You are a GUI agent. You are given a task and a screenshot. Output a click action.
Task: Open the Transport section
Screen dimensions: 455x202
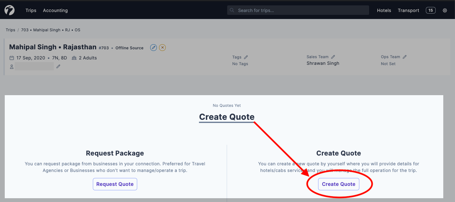point(408,10)
